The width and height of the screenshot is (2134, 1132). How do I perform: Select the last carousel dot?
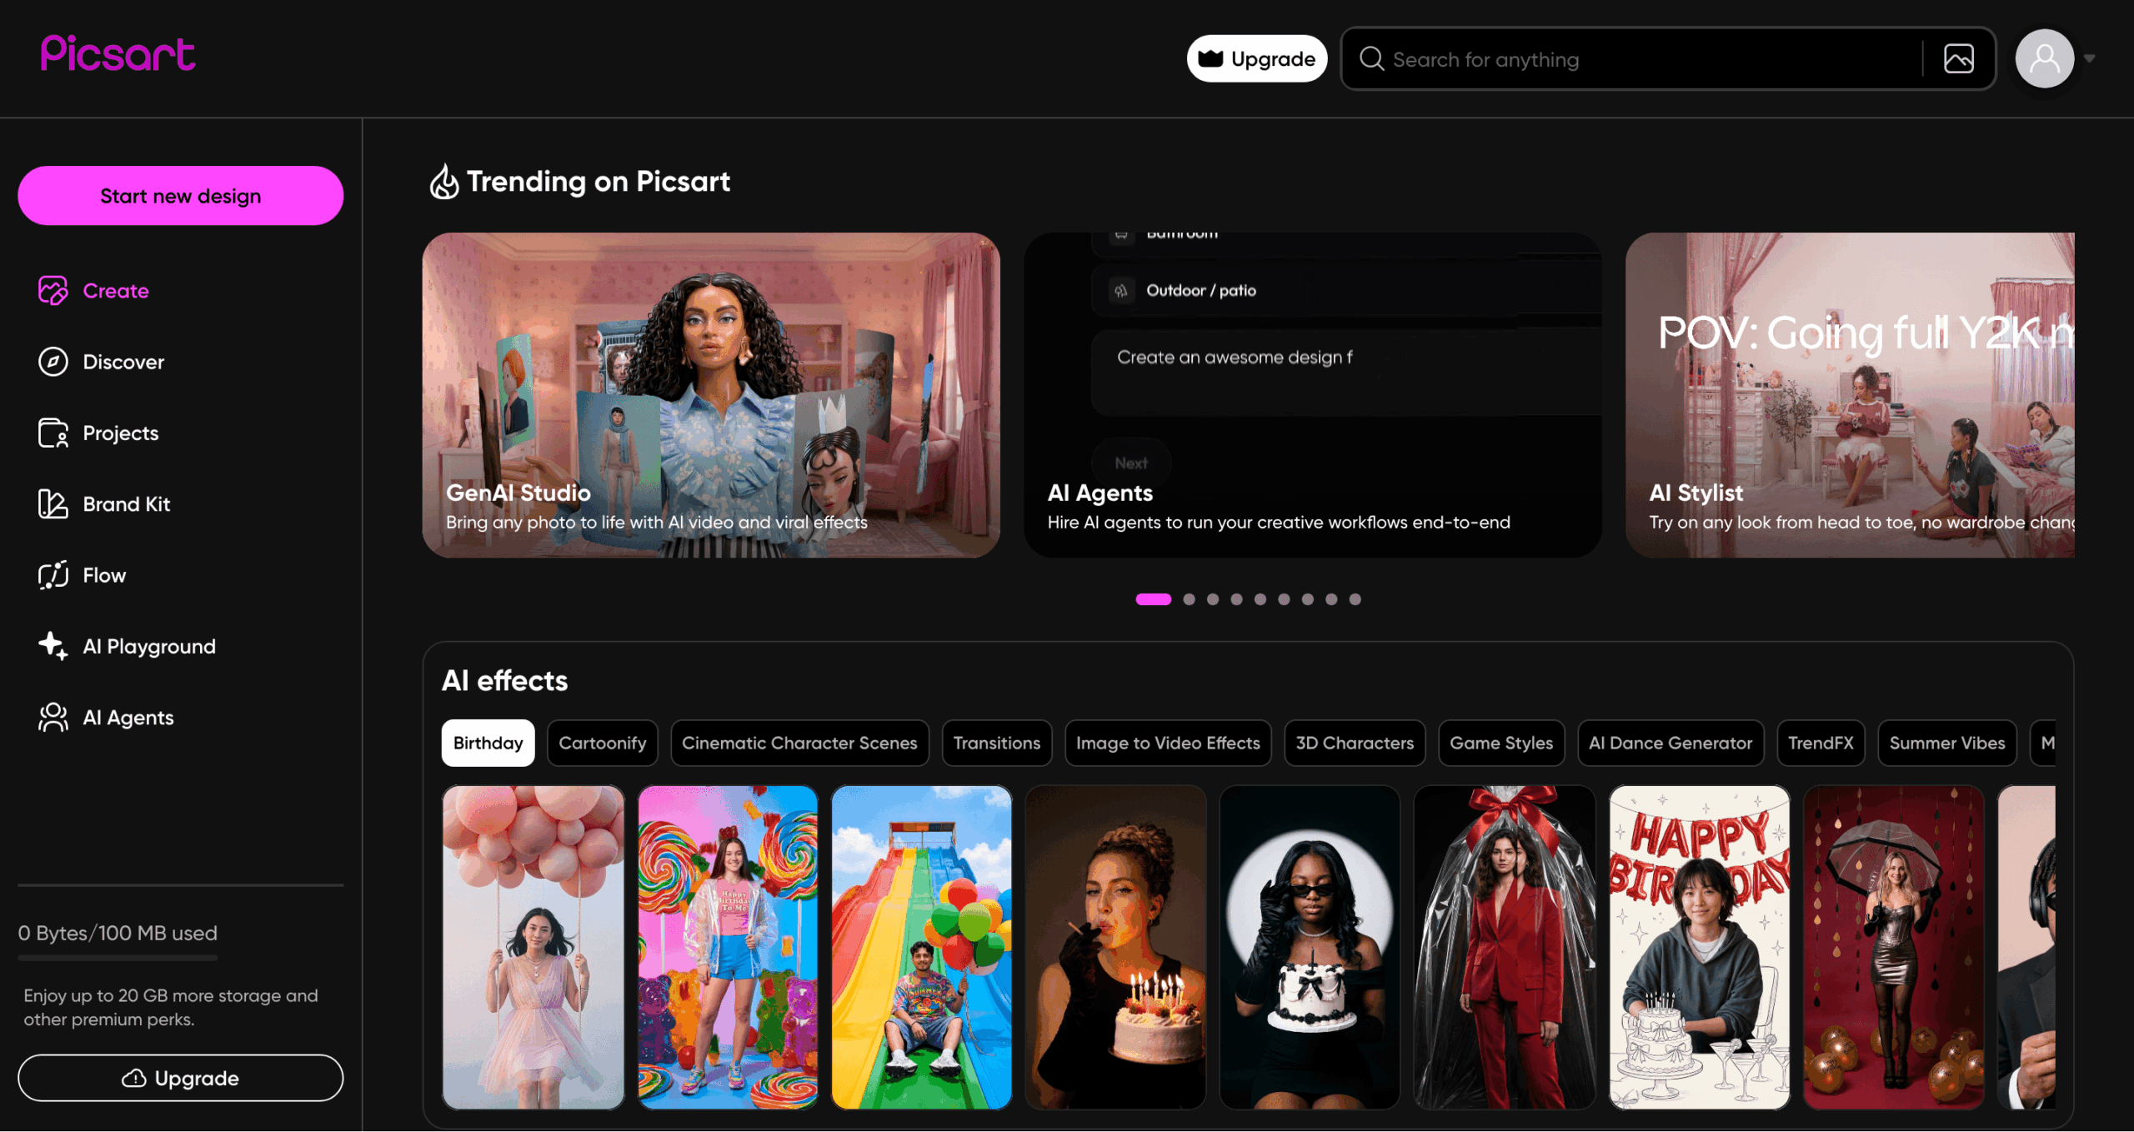(x=1355, y=599)
